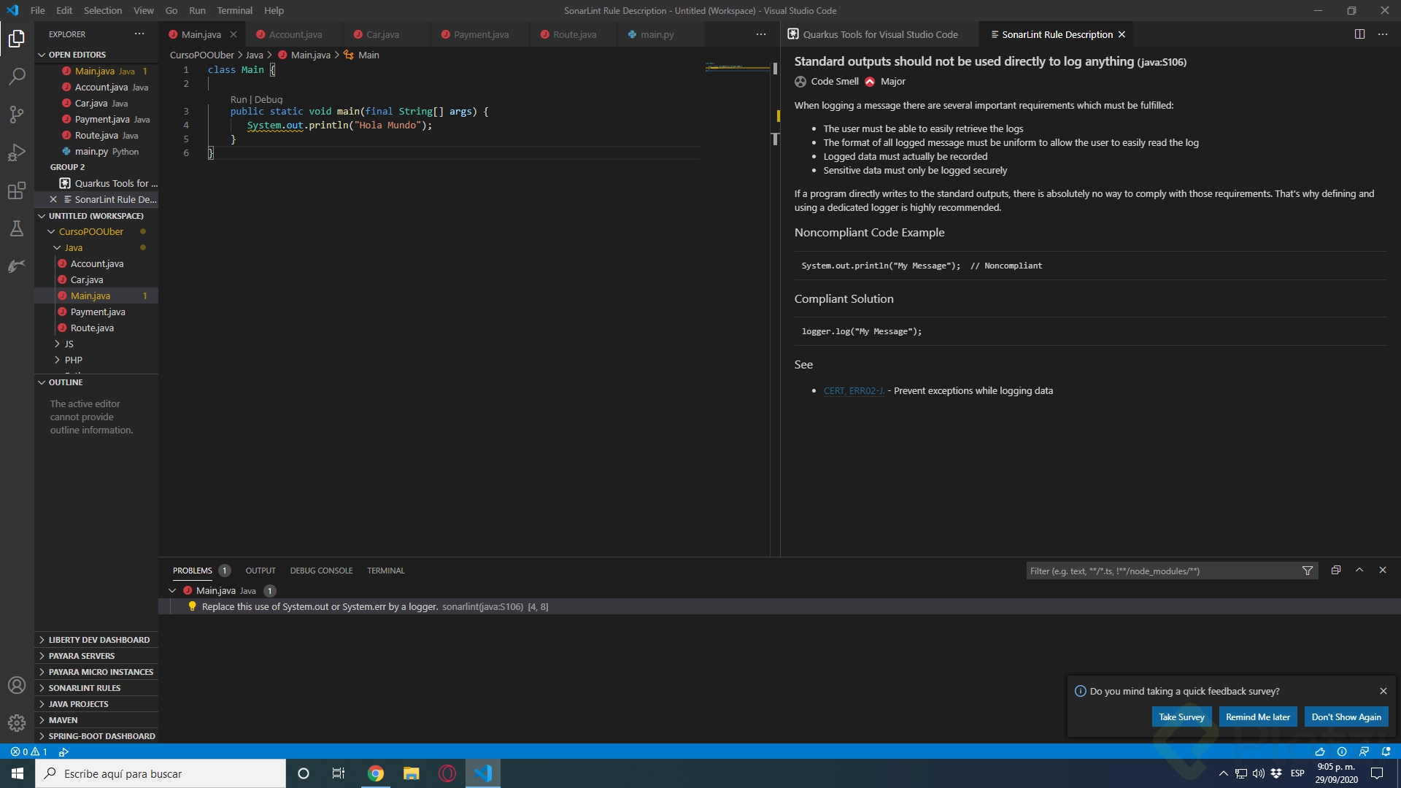Close the Main.java editor tab
The height and width of the screenshot is (788, 1401).
click(x=233, y=34)
